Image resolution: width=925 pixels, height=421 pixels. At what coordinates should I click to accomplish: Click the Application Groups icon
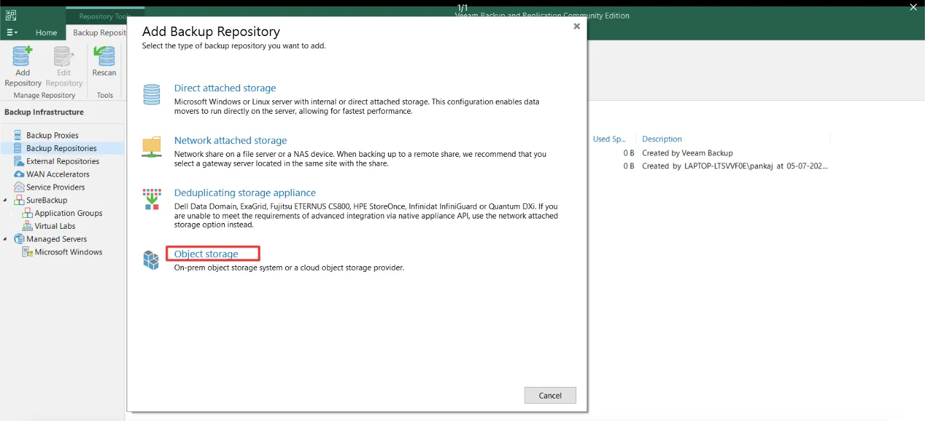28,213
